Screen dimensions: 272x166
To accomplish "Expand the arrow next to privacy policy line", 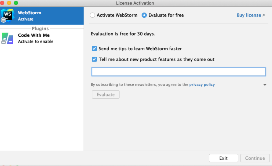I will (x=265, y=85).
